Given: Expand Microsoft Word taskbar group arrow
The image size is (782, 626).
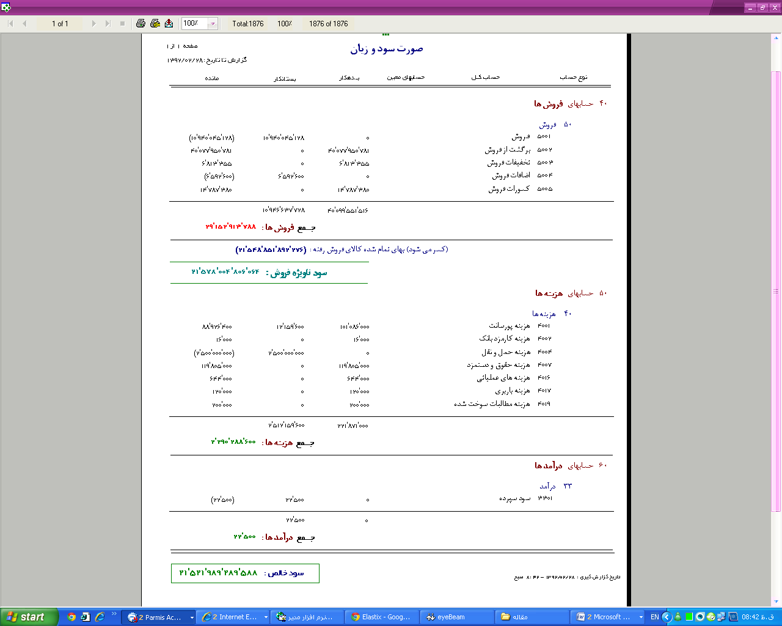Looking at the screenshot, I should click(x=641, y=617).
